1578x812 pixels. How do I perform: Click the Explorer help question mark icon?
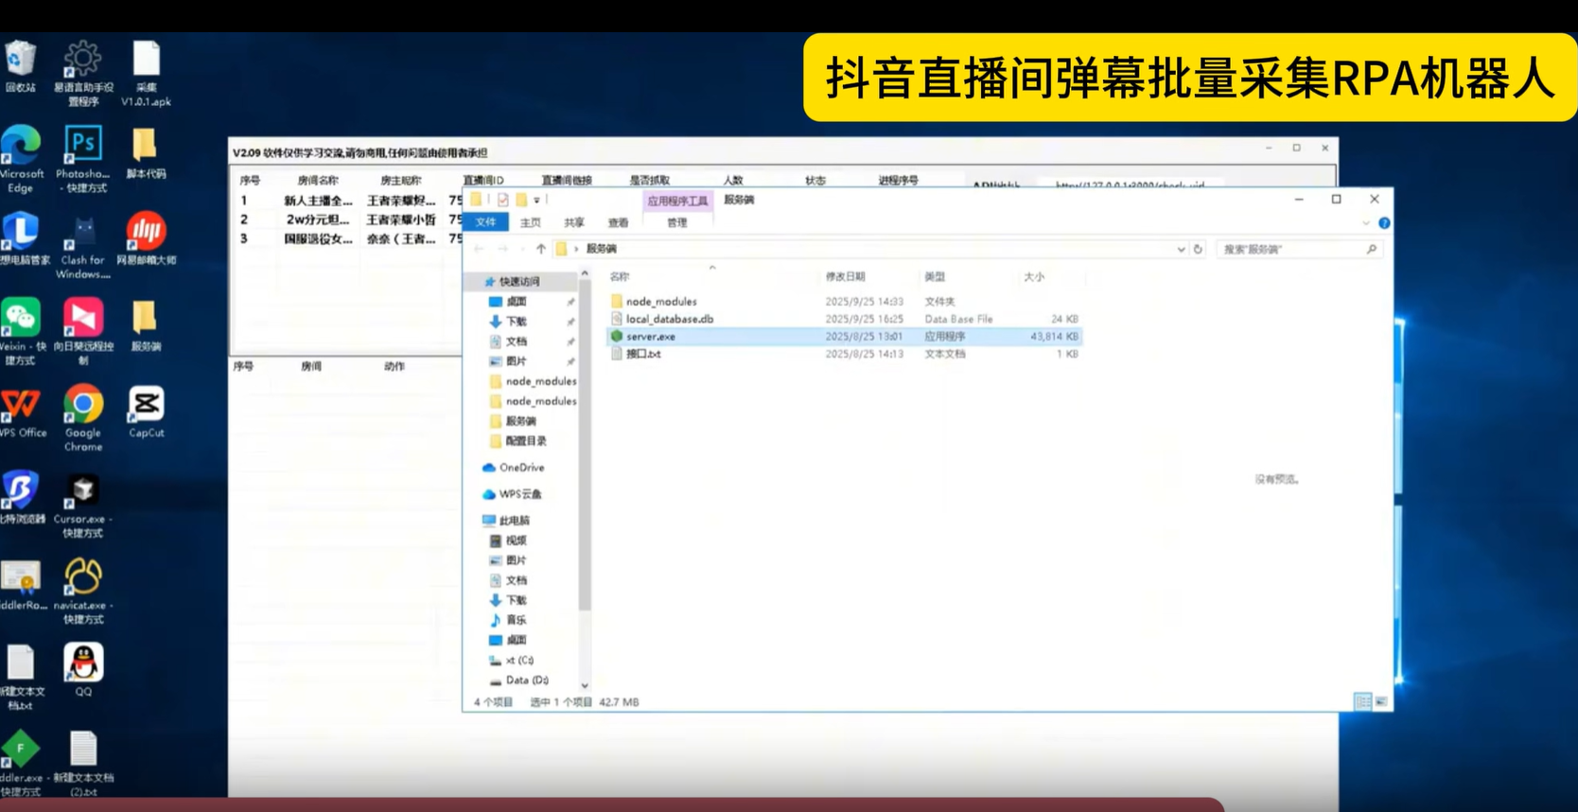[1384, 223]
